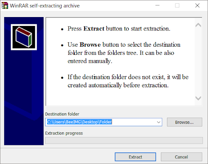The height and width of the screenshot is (164, 208).
Task: Click the "Destination folder" label
Action: (62, 114)
